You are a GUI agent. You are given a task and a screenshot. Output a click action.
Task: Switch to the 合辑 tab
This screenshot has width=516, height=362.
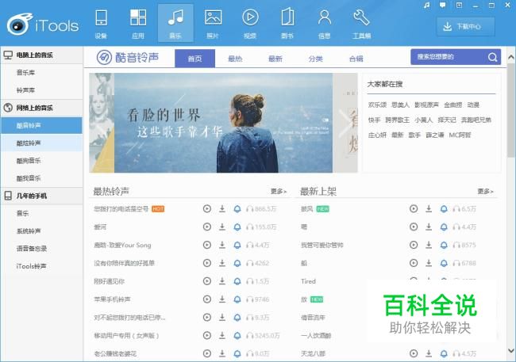(x=356, y=59)
